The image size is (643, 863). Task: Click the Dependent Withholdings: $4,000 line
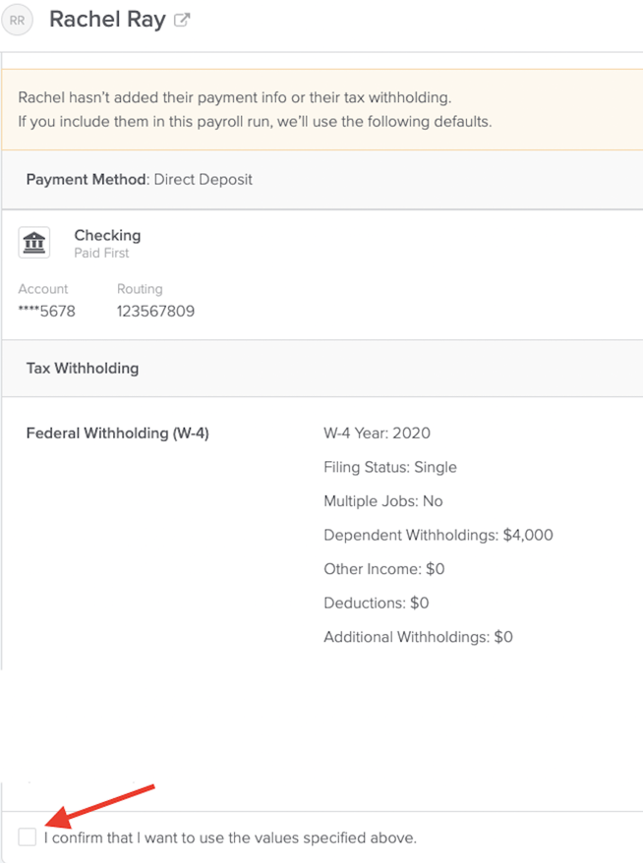pyautogui.click(x=438, y=535)
